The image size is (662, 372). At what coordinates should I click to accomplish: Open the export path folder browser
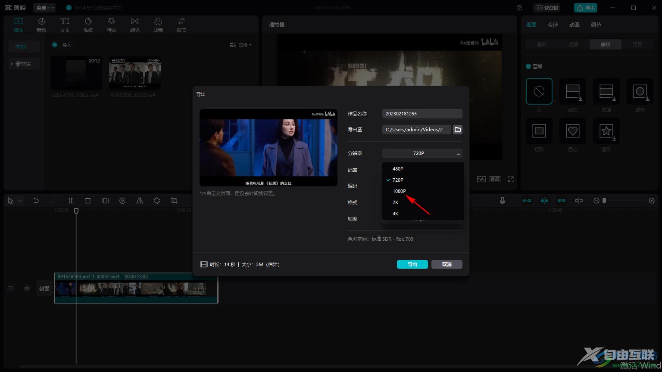pyautogui.click(x=458, y=130)
